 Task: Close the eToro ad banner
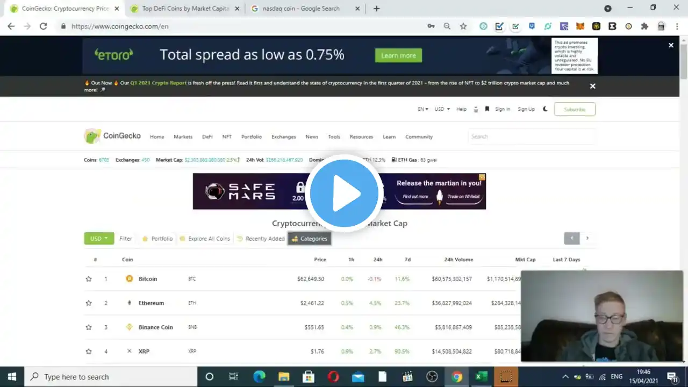[x=671, y=45]
